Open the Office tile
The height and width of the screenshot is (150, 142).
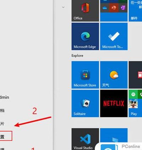click(85, 11)
